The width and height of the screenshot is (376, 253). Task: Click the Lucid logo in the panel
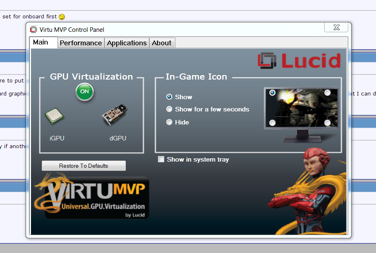tap(299, 60)
